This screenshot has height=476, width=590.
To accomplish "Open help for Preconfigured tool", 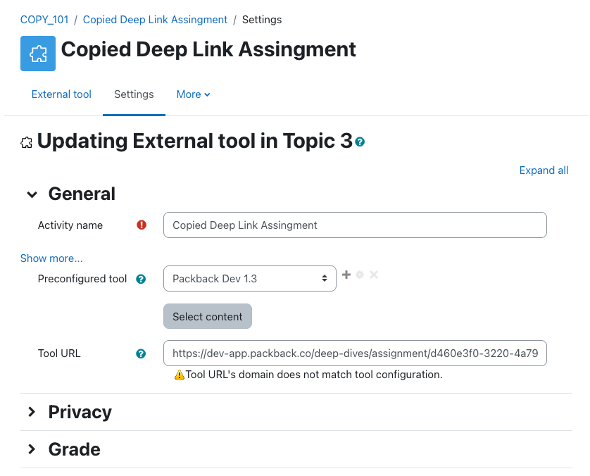I will [141, 279].
